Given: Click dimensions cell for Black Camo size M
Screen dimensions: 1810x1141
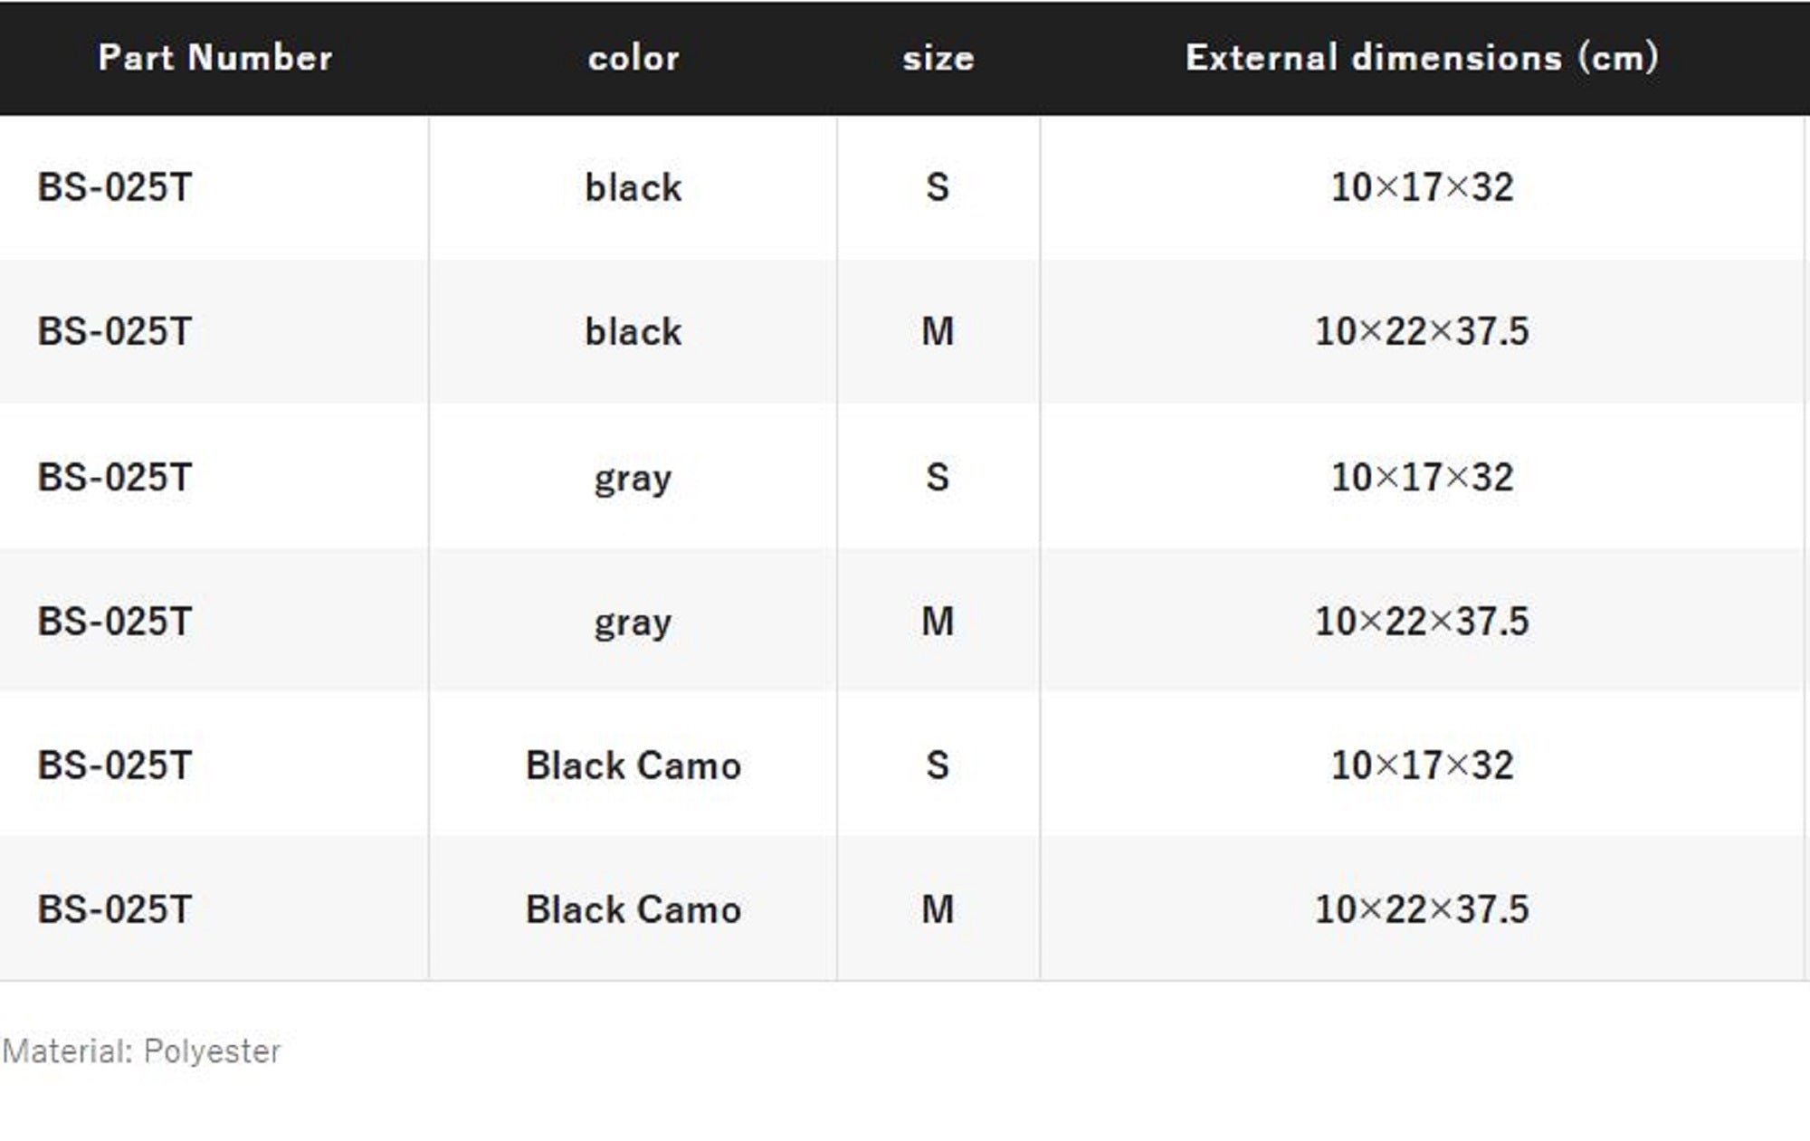Looking at the screenshot, I should (x=1422, y=909).
